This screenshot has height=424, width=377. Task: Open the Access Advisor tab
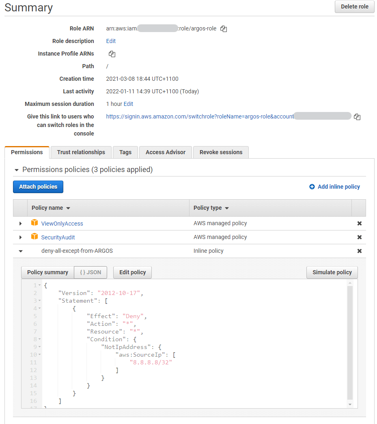165,152
